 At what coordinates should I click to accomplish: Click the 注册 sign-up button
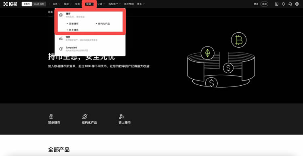coord(264,4)
